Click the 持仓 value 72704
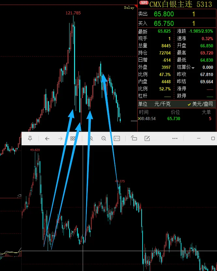Screen dimensions: 217x271 coord(165,53)
